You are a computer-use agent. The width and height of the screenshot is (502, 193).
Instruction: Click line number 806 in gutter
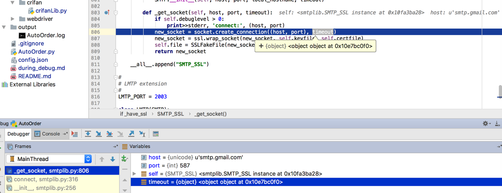pyautogui.click(x=95, y=32)
